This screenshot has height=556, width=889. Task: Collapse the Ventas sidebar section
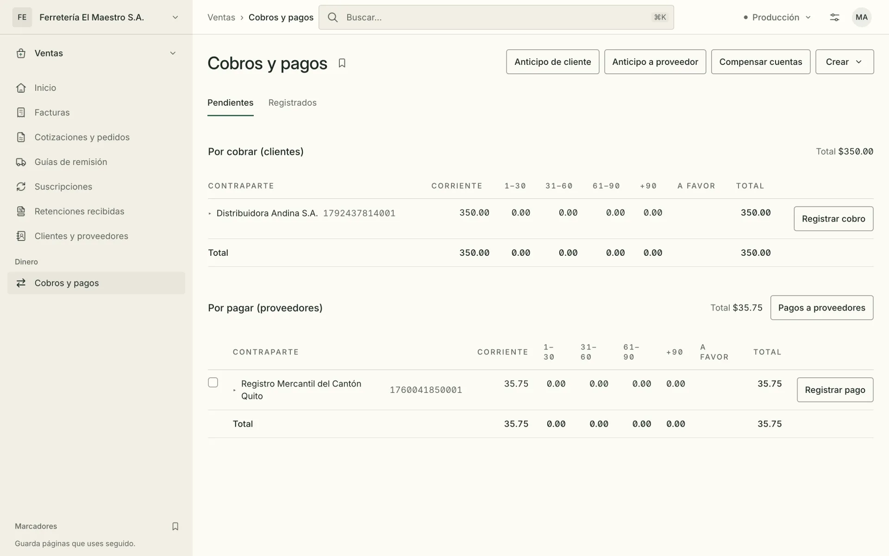click(173, 53)
